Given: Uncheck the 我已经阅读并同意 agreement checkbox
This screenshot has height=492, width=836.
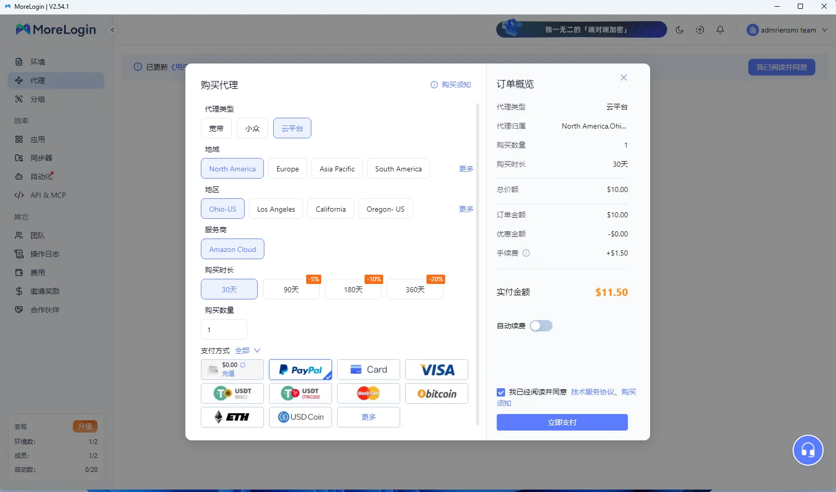Looking at the screenshot, I should (x=501, y=392).
